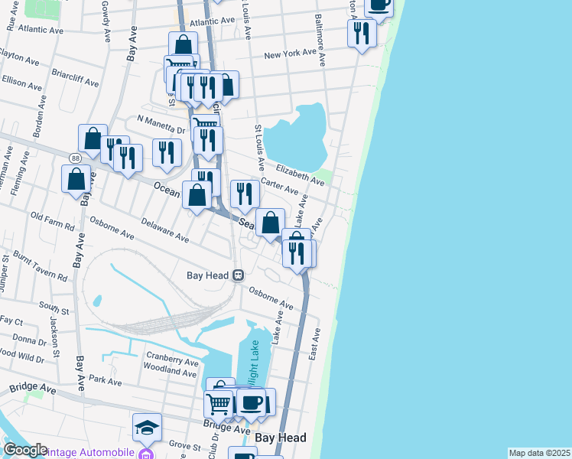The image size is (572, 459).
Task: Click the Burnt Tavern Rd street label
Action: point(40,266)
